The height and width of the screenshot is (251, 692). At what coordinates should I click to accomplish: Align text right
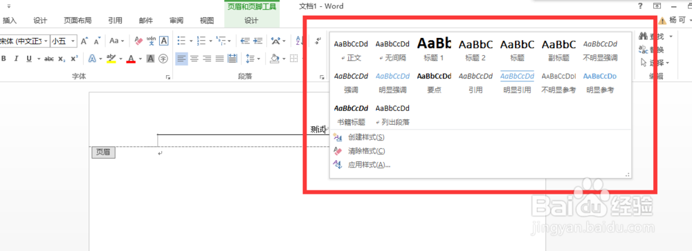point(207,59)
